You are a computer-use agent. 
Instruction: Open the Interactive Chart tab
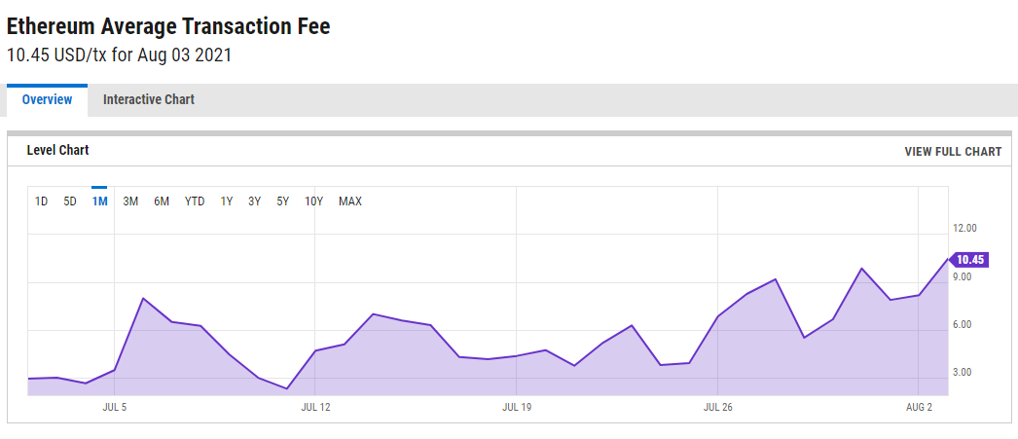[x=149, y=100]
